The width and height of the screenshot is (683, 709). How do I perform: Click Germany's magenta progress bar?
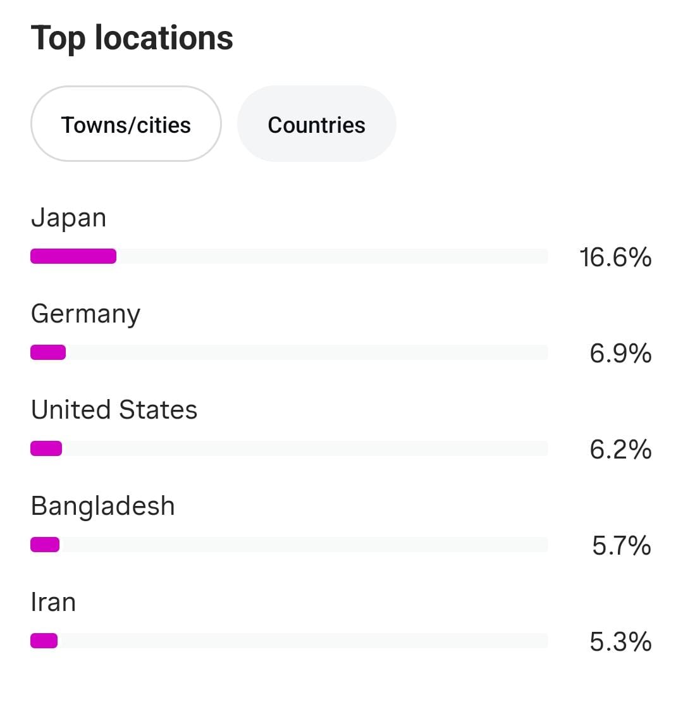pos(48,352)
